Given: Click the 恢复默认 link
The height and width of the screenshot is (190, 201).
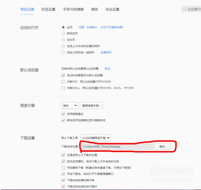Looking at the screenshot, I should coord(92,27).
